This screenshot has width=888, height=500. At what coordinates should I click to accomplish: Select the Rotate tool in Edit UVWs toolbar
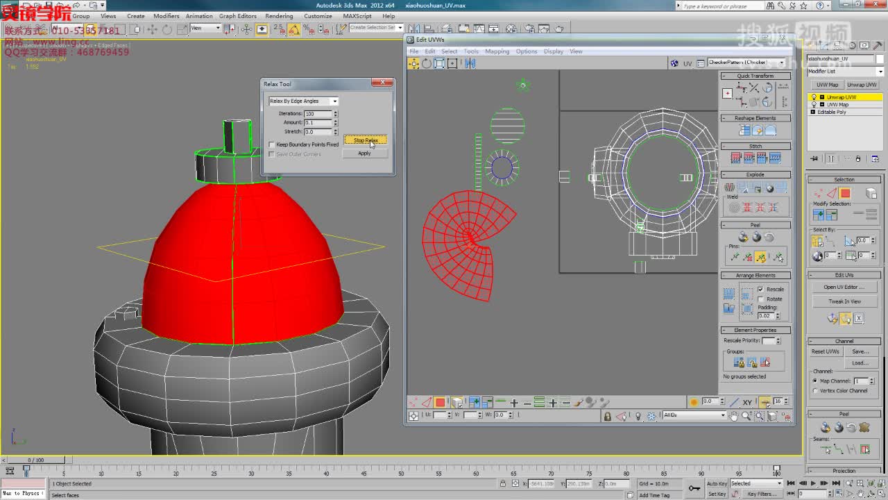(x=427, y=63)
